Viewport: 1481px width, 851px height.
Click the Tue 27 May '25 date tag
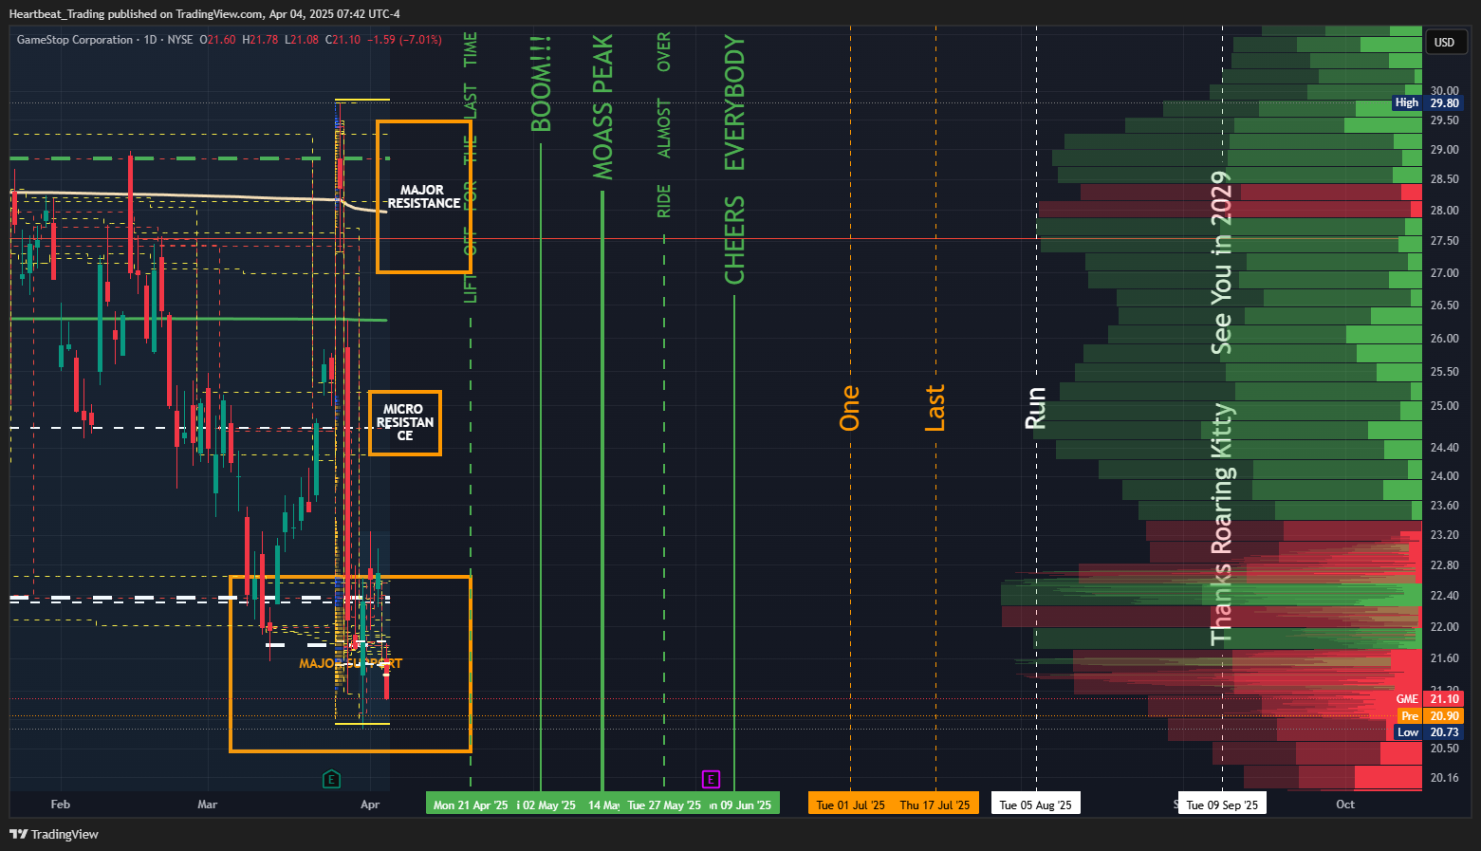pos(664,805)
